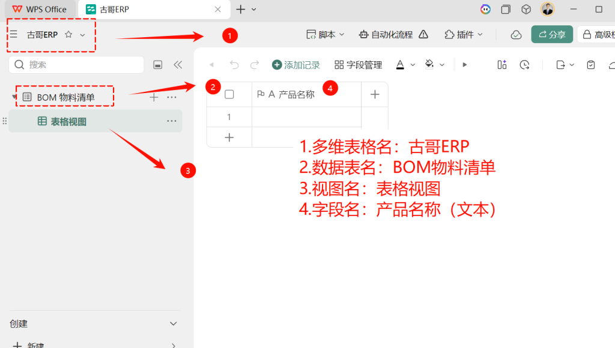Click the clipboard checklist icon
The image size is (615, 348).
pos(591,65)
